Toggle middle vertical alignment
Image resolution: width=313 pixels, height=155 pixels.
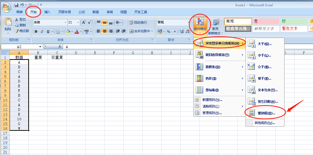[x=105, y=22]
